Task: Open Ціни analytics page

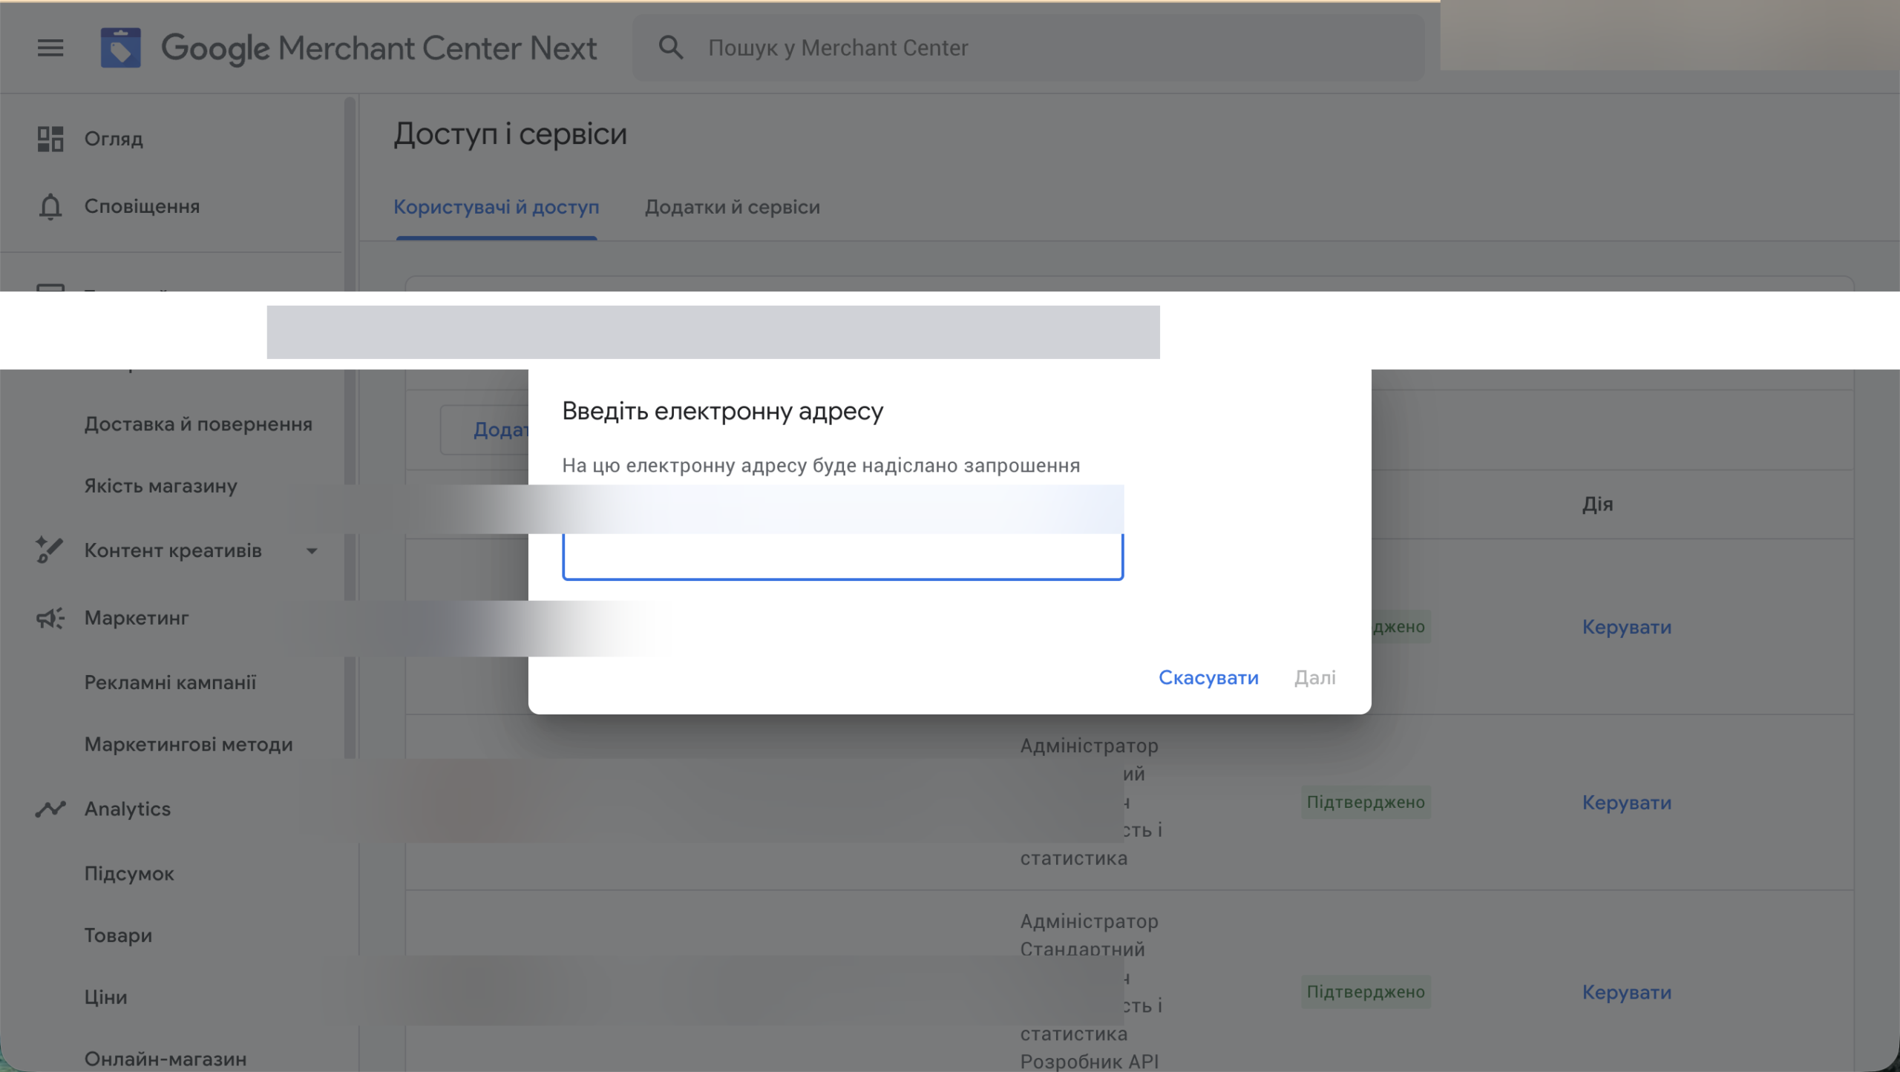Action: tap(106, 997)
